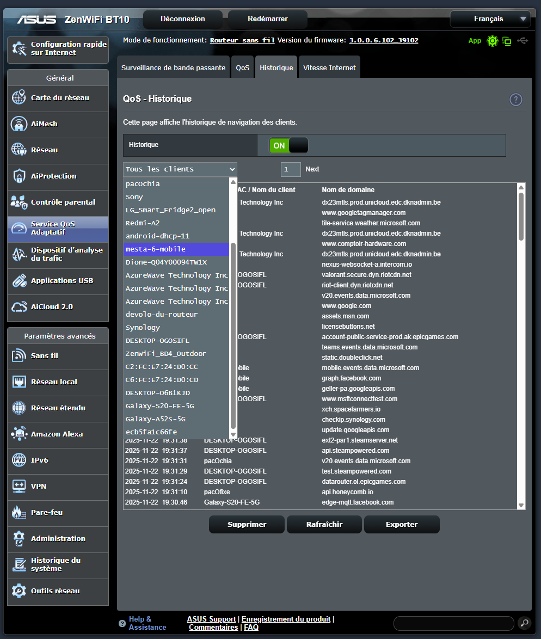Viewport: 541px width, 639px height.
Task: Click the page number input field
Action: (290, 169)
